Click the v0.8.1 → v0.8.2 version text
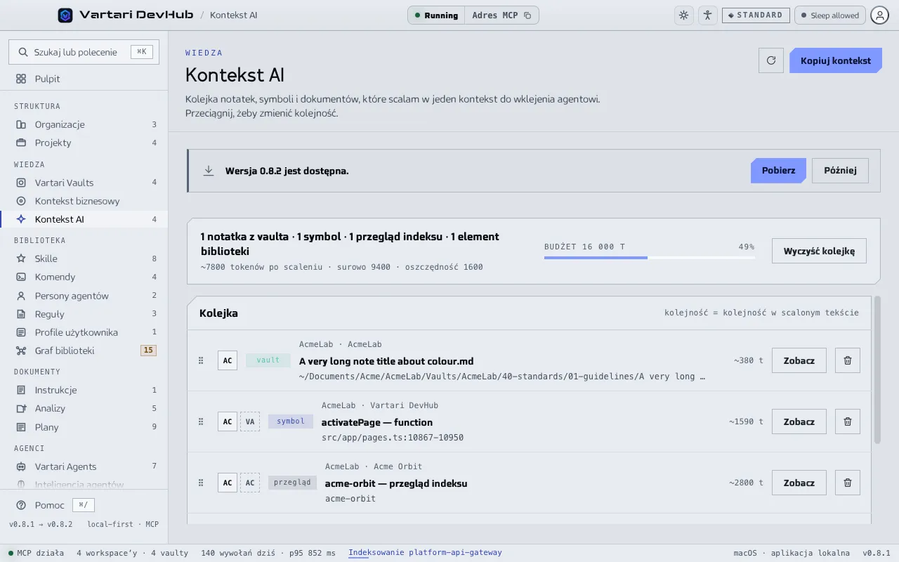 click(x=41, y=524)
